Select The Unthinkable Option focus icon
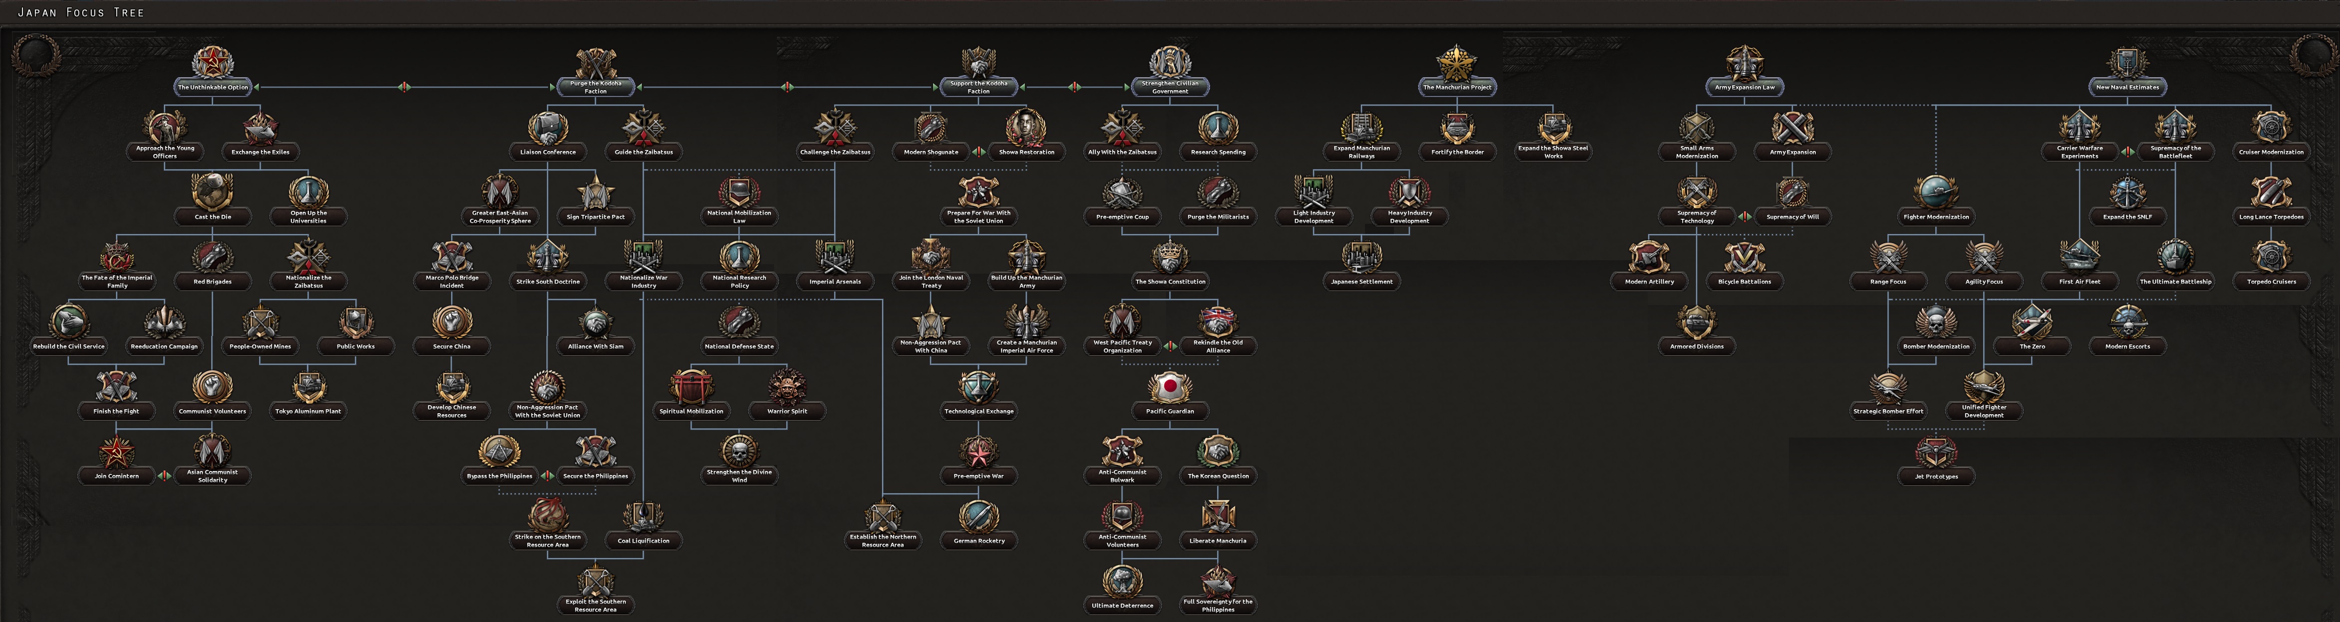Viewport: 2340px width, 622px height. (x=212, y=63)
